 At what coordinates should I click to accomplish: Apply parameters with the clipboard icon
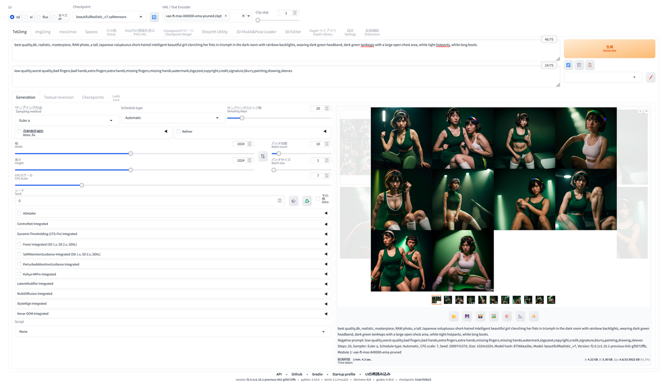590,65
